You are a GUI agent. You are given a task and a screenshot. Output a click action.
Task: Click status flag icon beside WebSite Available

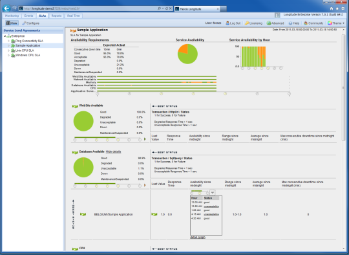tap(75, 106)
